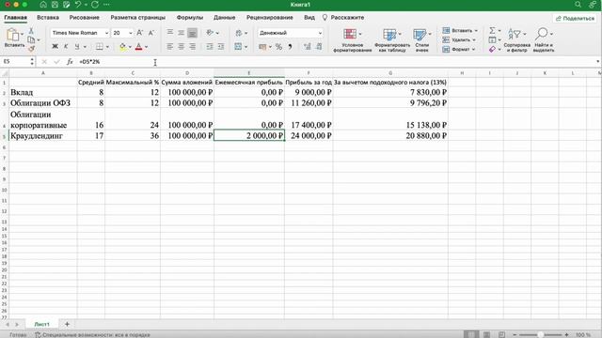602x338 pixels.
Task: Click the Home icon in title bar
Action: click(43, 5)
